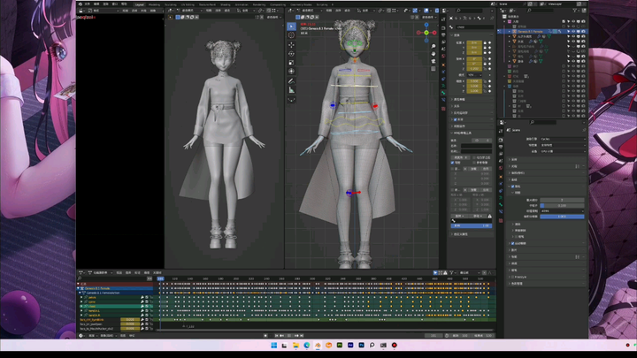Image resolution: width=637 pixels, height=358 pixels.
Task: Activate the 3D Cursor tool
Action: (x=292, y=35)
